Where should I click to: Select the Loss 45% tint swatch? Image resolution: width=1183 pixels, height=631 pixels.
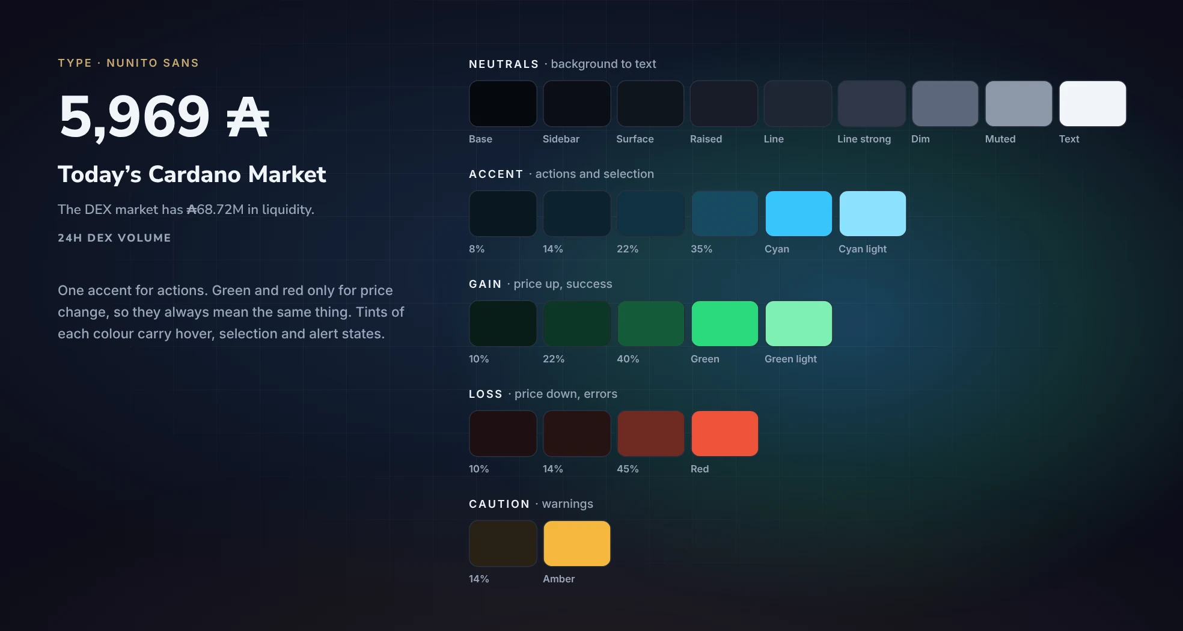[650, 433]
